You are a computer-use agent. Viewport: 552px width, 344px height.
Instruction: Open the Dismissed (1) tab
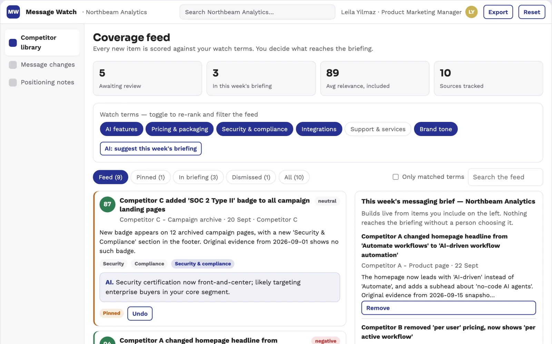(251, 177)
